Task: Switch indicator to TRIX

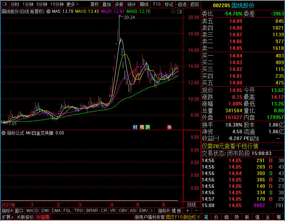Action: (79, 211)
